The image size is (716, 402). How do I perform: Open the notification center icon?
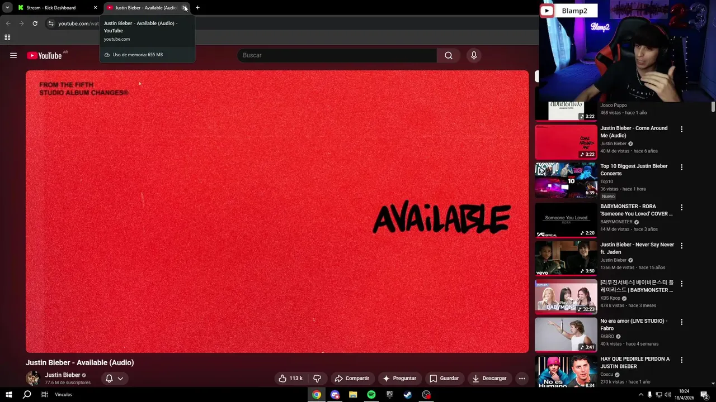(704, 395)
